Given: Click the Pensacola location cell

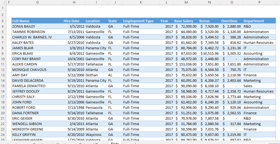Looking at the screenshot, I should pyautogui.click(x=96, y=108).
